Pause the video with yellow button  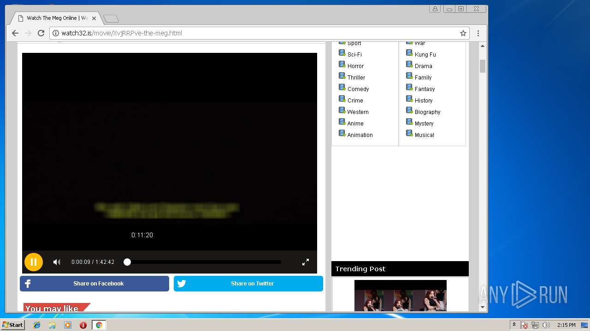(34, 262)
